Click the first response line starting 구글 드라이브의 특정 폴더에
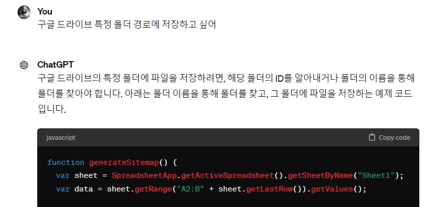This screenshot has height=207, width=443. coord(226,78)
